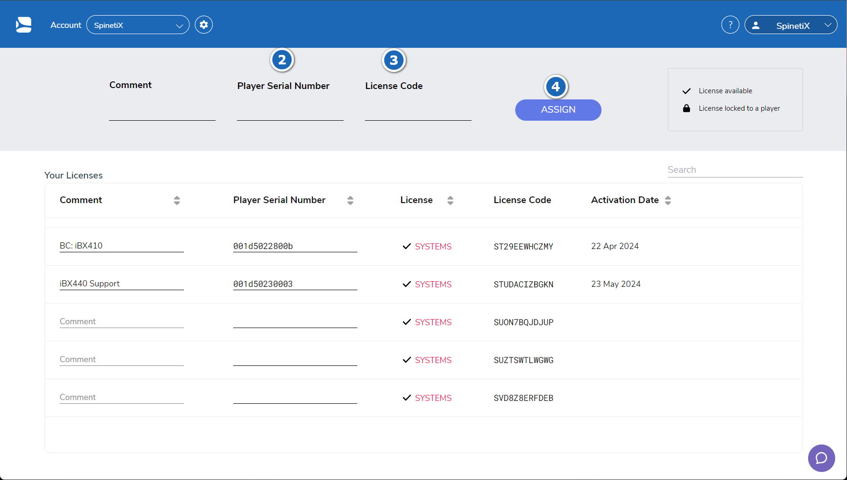Viewport: 847px width, 480px height.
Task: Sort by Player Serial Number arrows
Action: [350, 200]
